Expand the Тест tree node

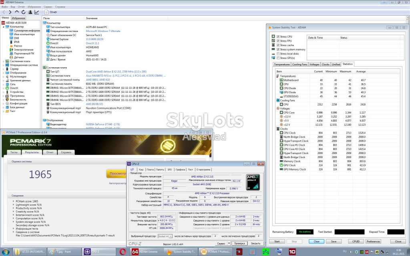coord(3,111)
